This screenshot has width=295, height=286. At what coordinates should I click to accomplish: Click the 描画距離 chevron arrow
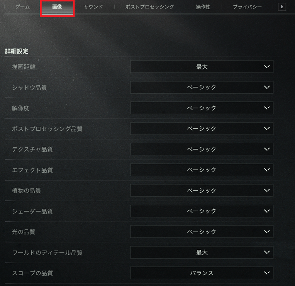point(267,67)
